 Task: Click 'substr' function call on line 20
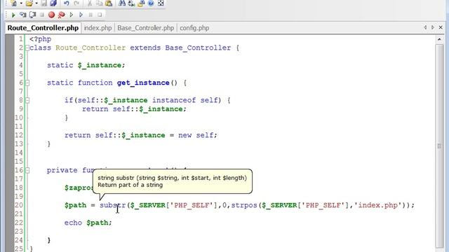112,205
